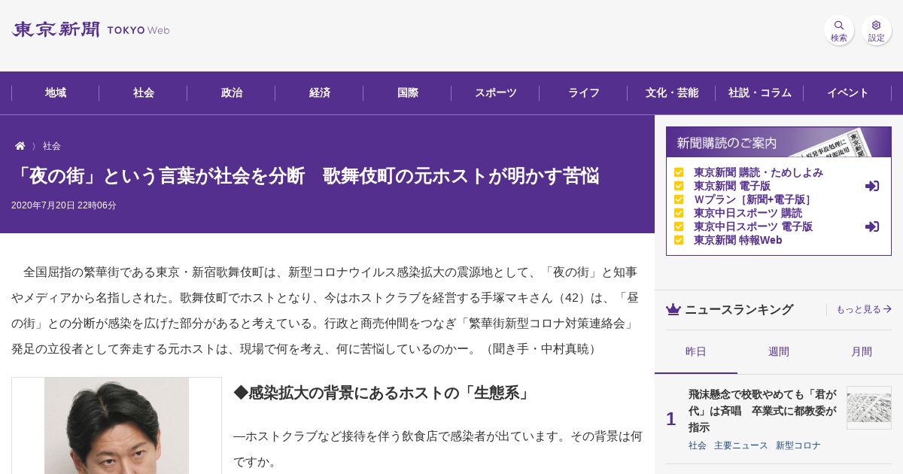The width and height of the screenshot is (903, 474).
Task: Select the 昨日 ranking tab
Action: pyautogui.click(x=696, y=352)
